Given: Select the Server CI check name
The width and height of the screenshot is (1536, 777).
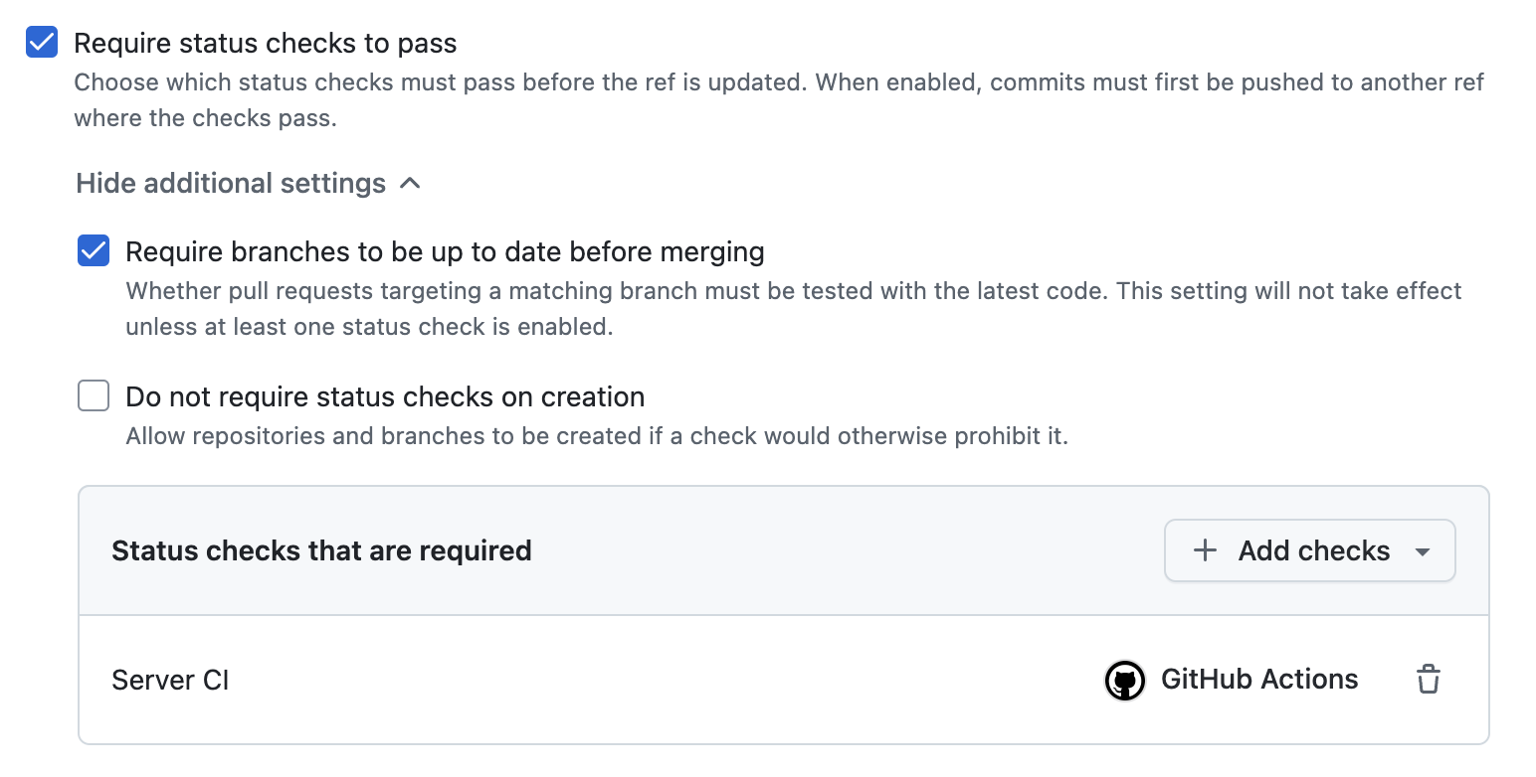Looking at the screenshot, I should point(170,681).
